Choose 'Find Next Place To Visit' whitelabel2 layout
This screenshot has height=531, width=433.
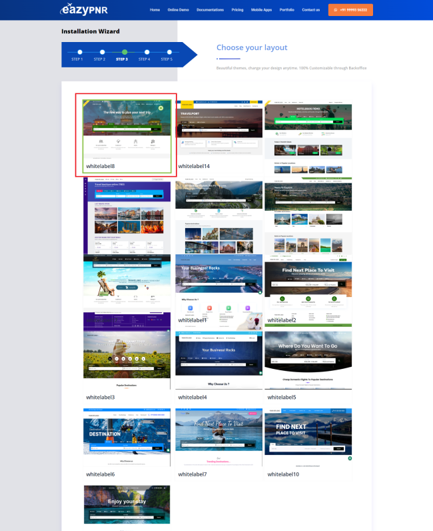[x=308, y=291]
